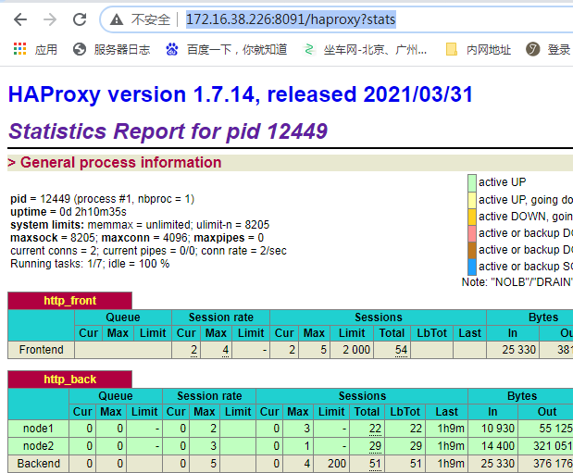Viewport: 573px width, 473px height.
Task: Click node2 Bytes Out value 321 051
Action: pyautogui.click(x=553, y=446)
